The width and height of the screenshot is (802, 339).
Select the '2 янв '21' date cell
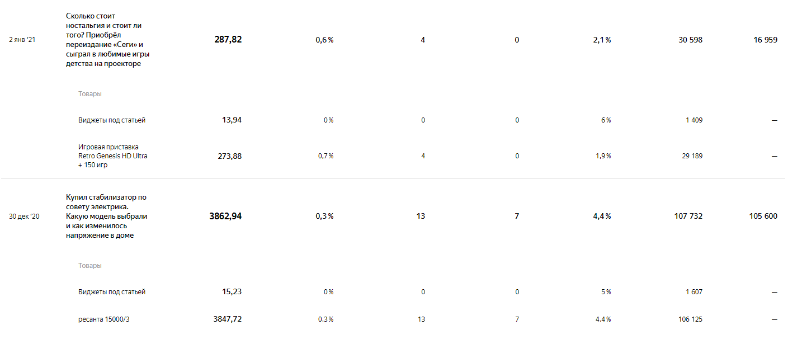pyautogui.click(x=22, y=40)
